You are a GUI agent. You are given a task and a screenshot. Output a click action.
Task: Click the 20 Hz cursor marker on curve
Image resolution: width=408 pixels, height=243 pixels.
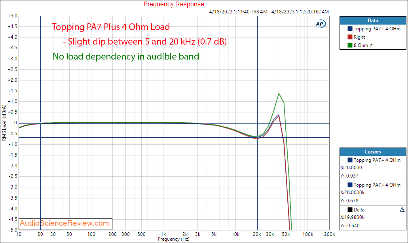point(41,124)
